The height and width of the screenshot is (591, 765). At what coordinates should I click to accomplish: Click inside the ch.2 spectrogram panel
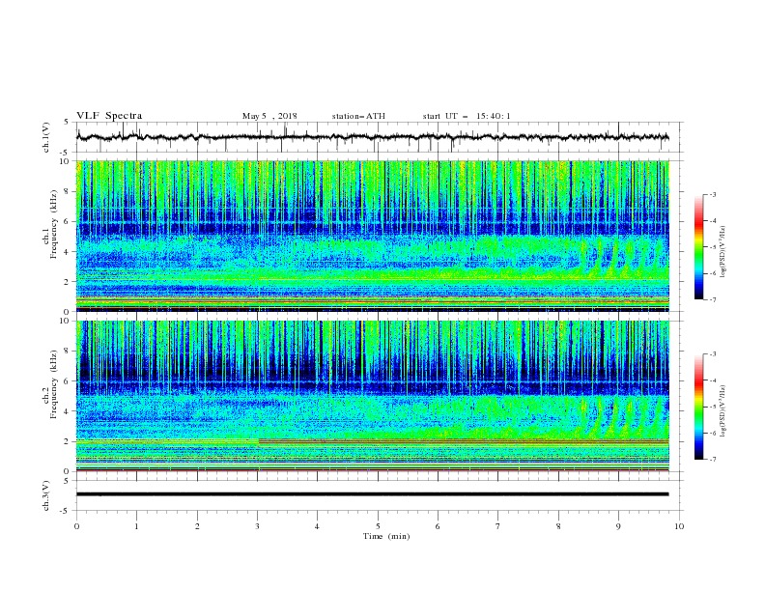coord(373,396)
